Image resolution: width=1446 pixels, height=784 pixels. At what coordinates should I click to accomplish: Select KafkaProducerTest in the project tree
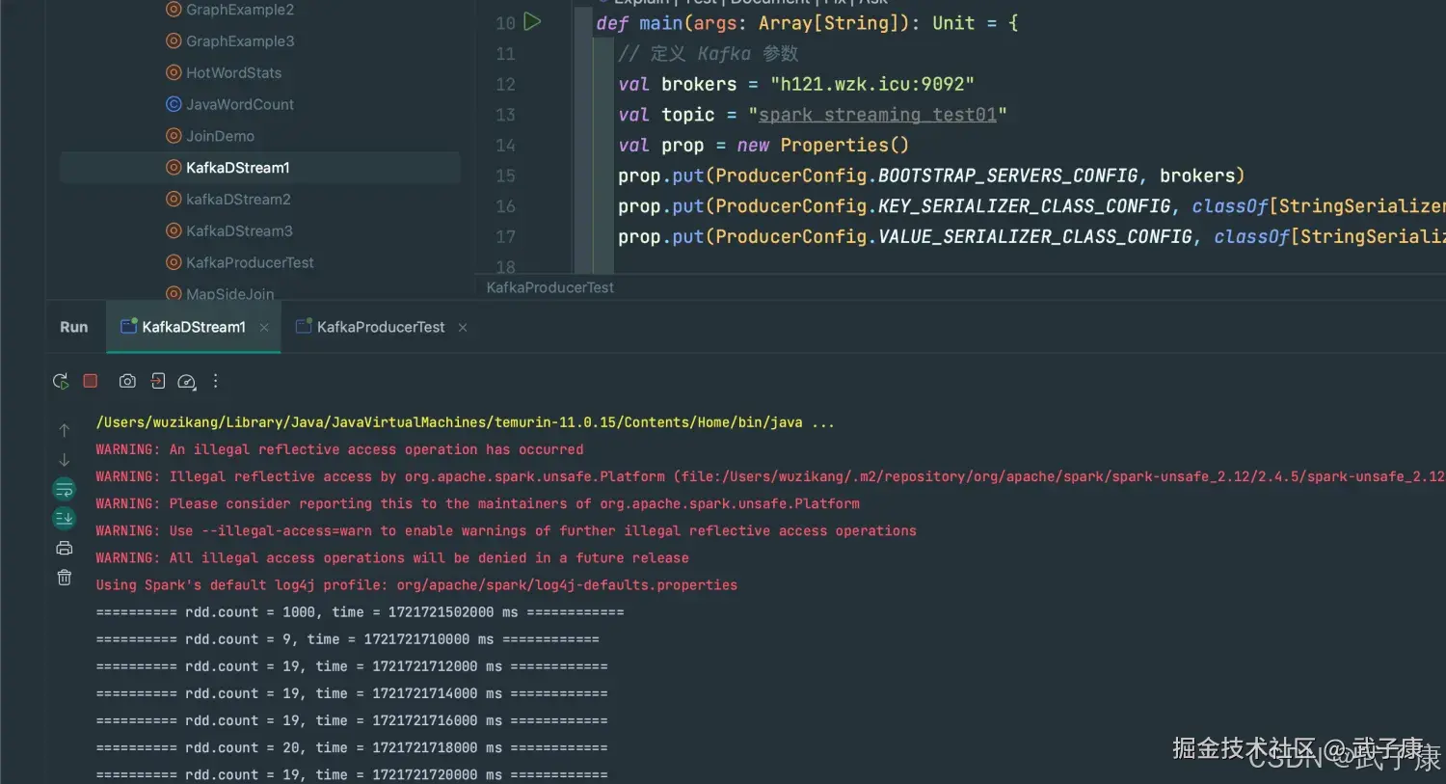pos(250,262)
